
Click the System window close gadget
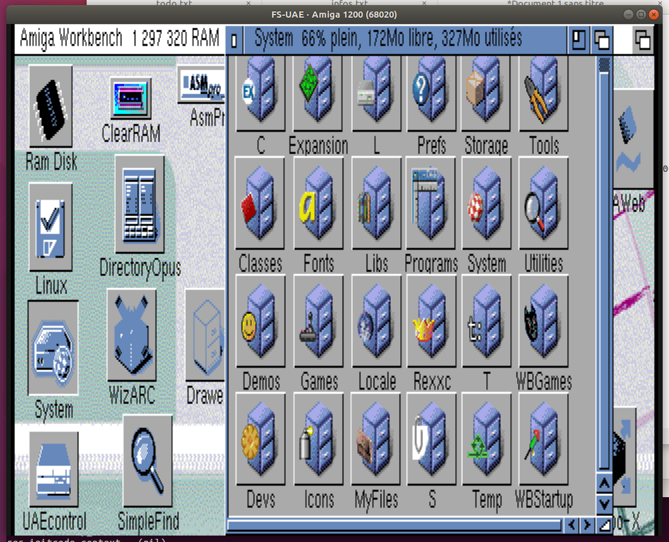(x=234, y=40)
